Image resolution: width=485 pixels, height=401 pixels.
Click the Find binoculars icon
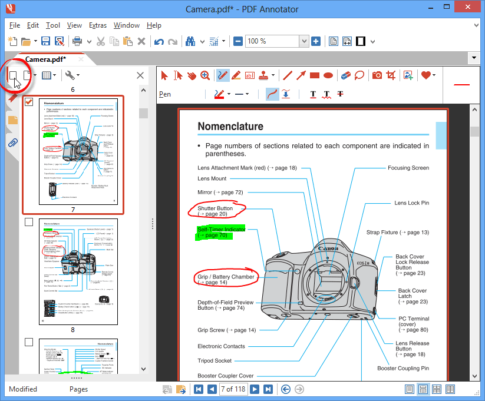[190, 41]
